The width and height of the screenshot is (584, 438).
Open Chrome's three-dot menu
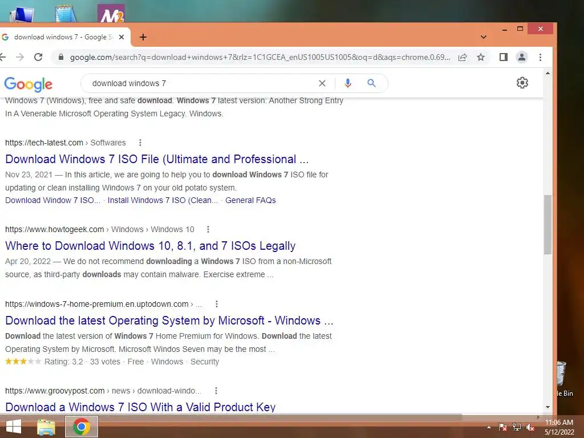tap(540, 57)
